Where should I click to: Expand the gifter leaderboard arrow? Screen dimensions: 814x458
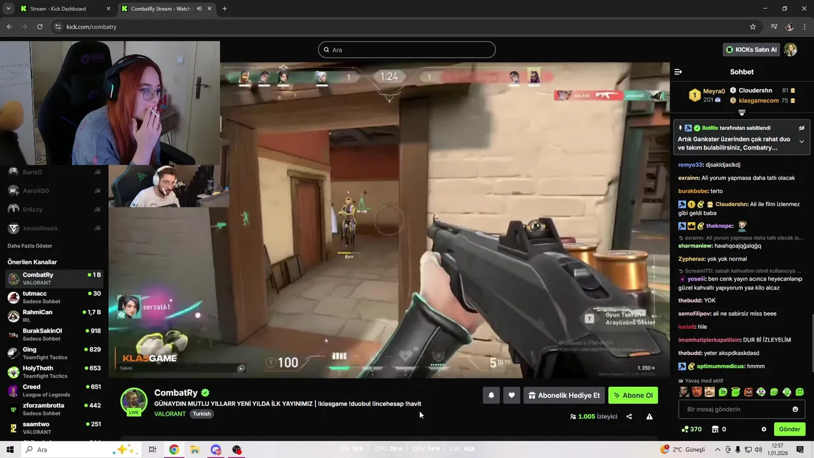click(x=742, y=113)
